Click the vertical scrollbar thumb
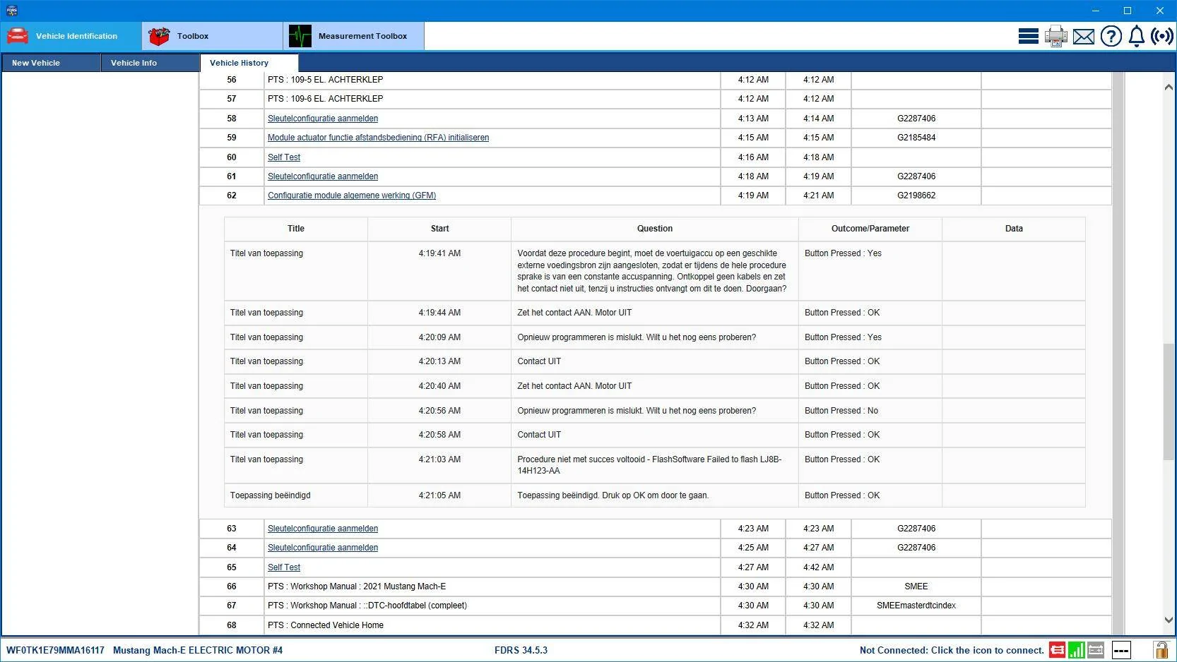The height and width of the screenshot is (662, 1177). (1169, 402)
